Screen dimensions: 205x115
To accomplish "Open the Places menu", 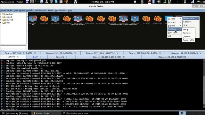I will pyautogui.click(x=20, y=2).
